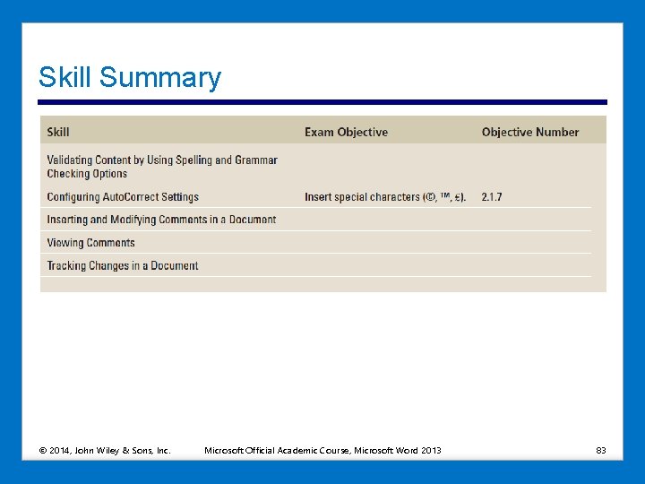Select the Objective Number column header
Image resolution: width=645 pixels, height=484 pixels.
[529, 132]
